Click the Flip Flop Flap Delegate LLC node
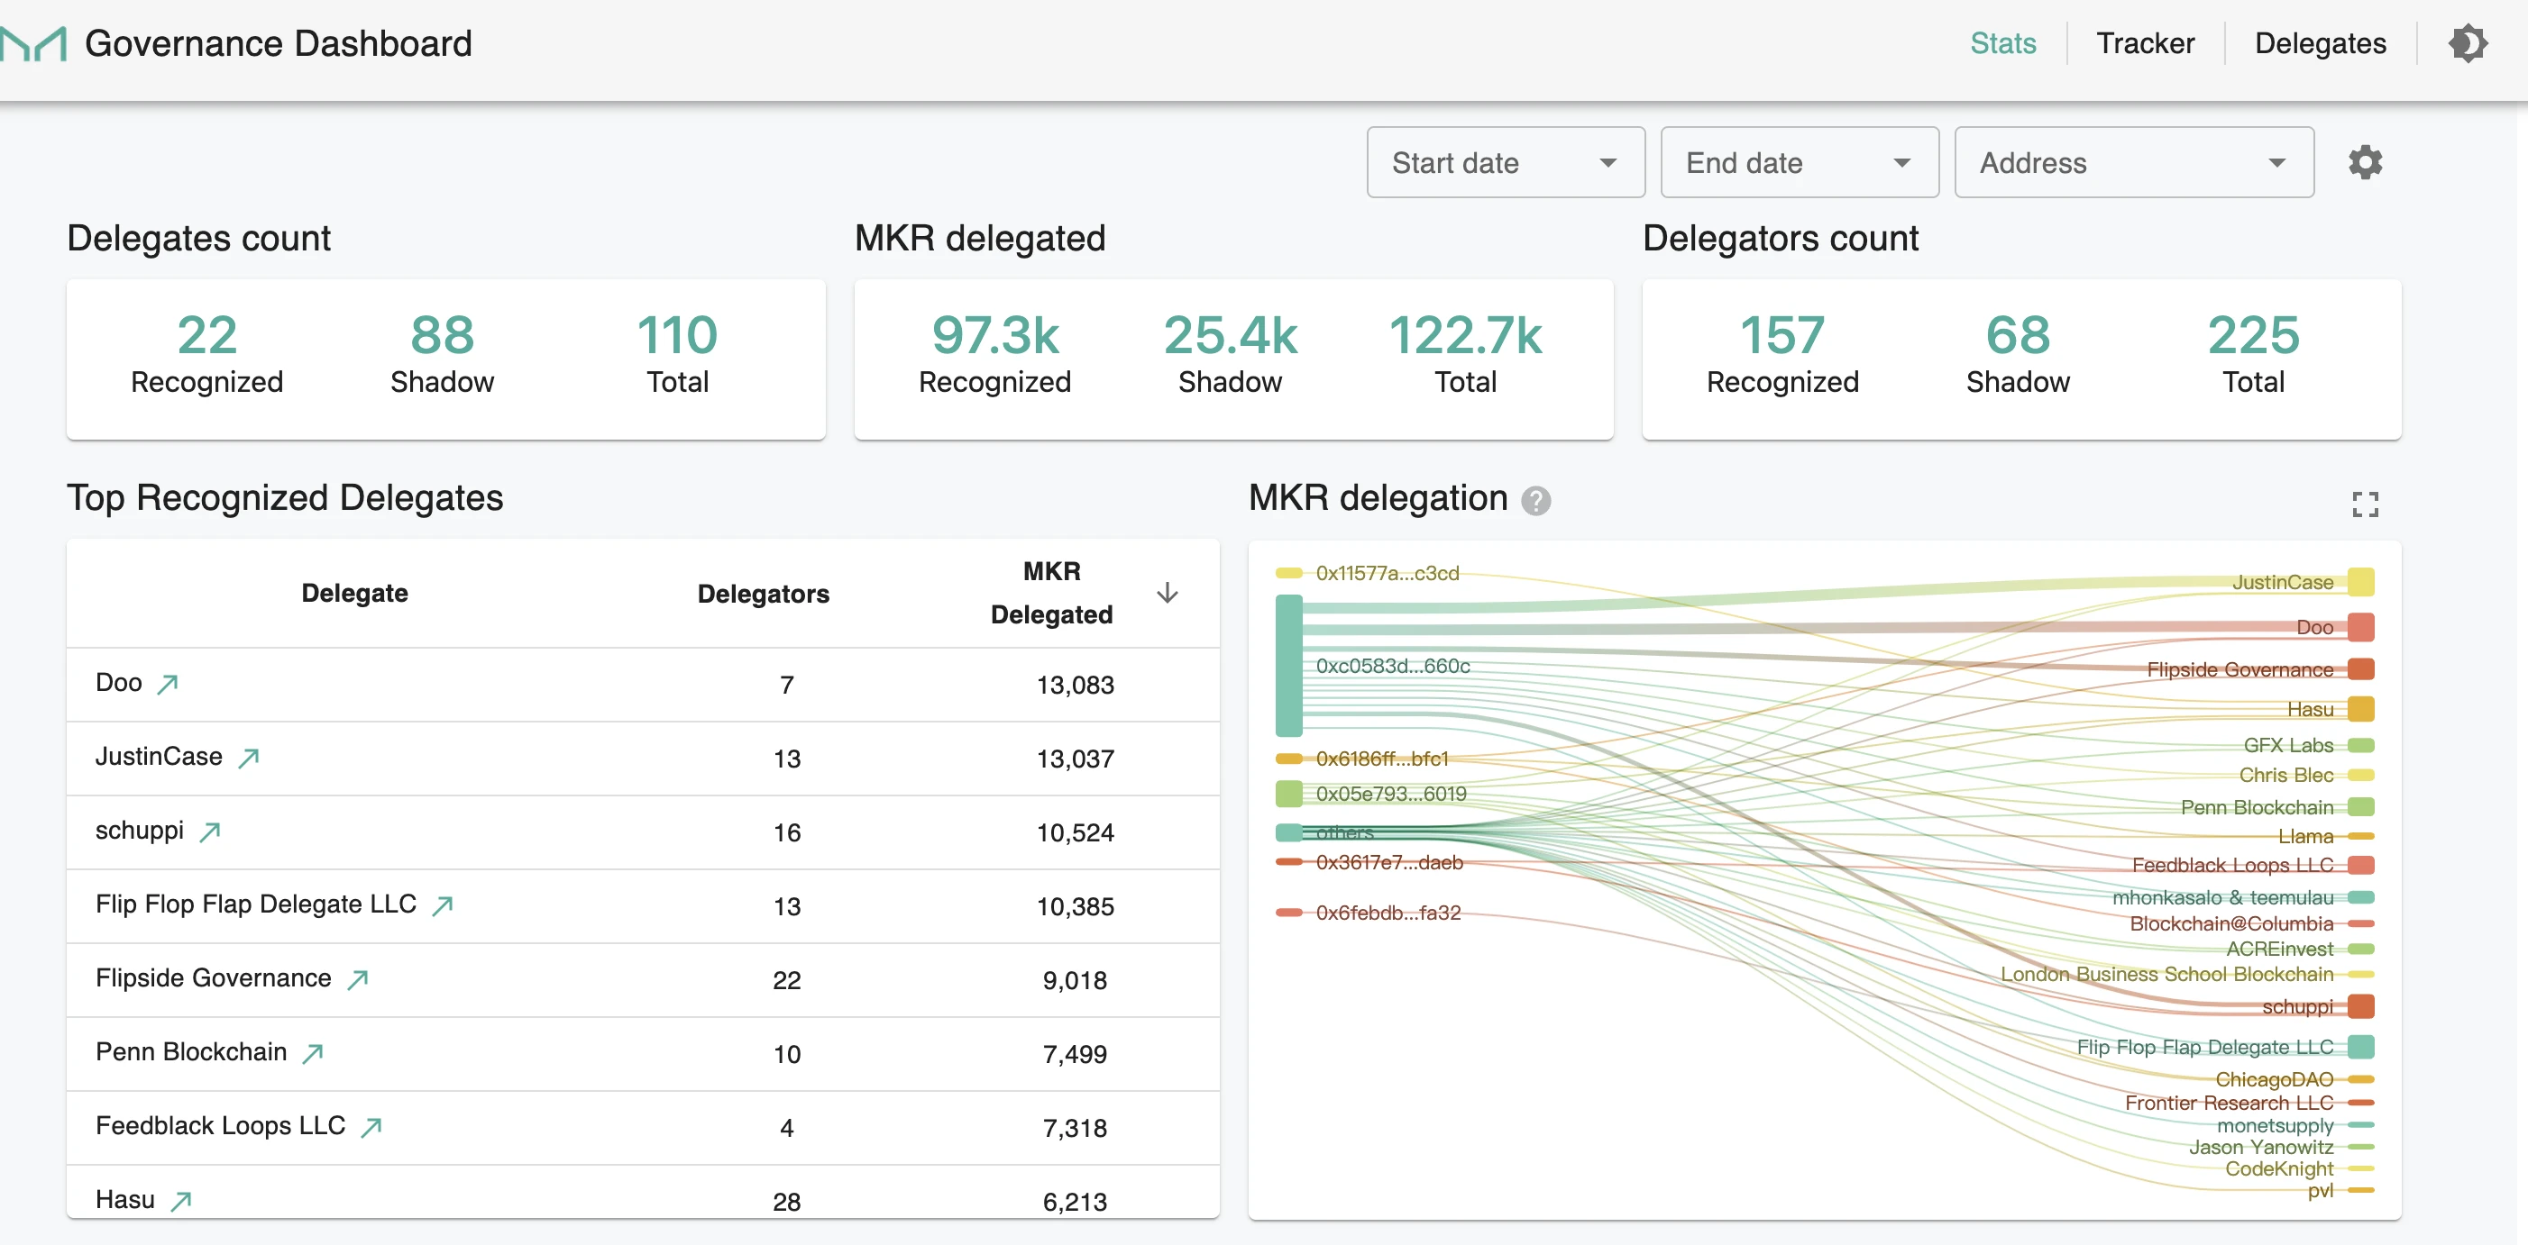Image resolution: width=2528 pixels, height=1245 pixels. [2360, 1047]
